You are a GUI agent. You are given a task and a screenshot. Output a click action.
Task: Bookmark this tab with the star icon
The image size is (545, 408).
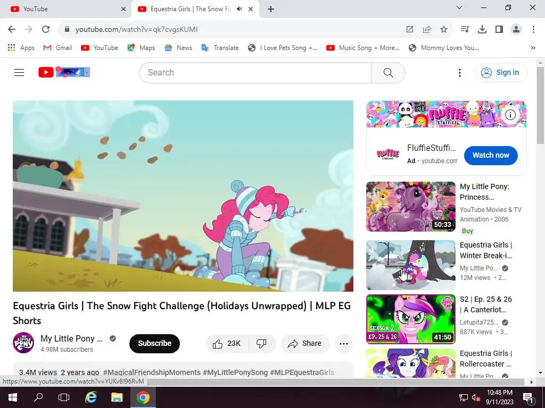[444, 30]
